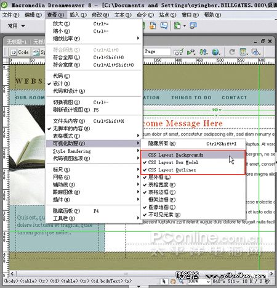Open the 修改 menu
Viewport: 277px width, 288px height.
(100, 15)
